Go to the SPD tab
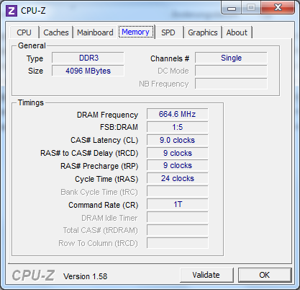300x290 pixels. pos(168,32)
